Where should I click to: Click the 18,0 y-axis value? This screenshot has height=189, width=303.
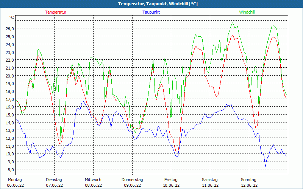[x=10, y=91]
